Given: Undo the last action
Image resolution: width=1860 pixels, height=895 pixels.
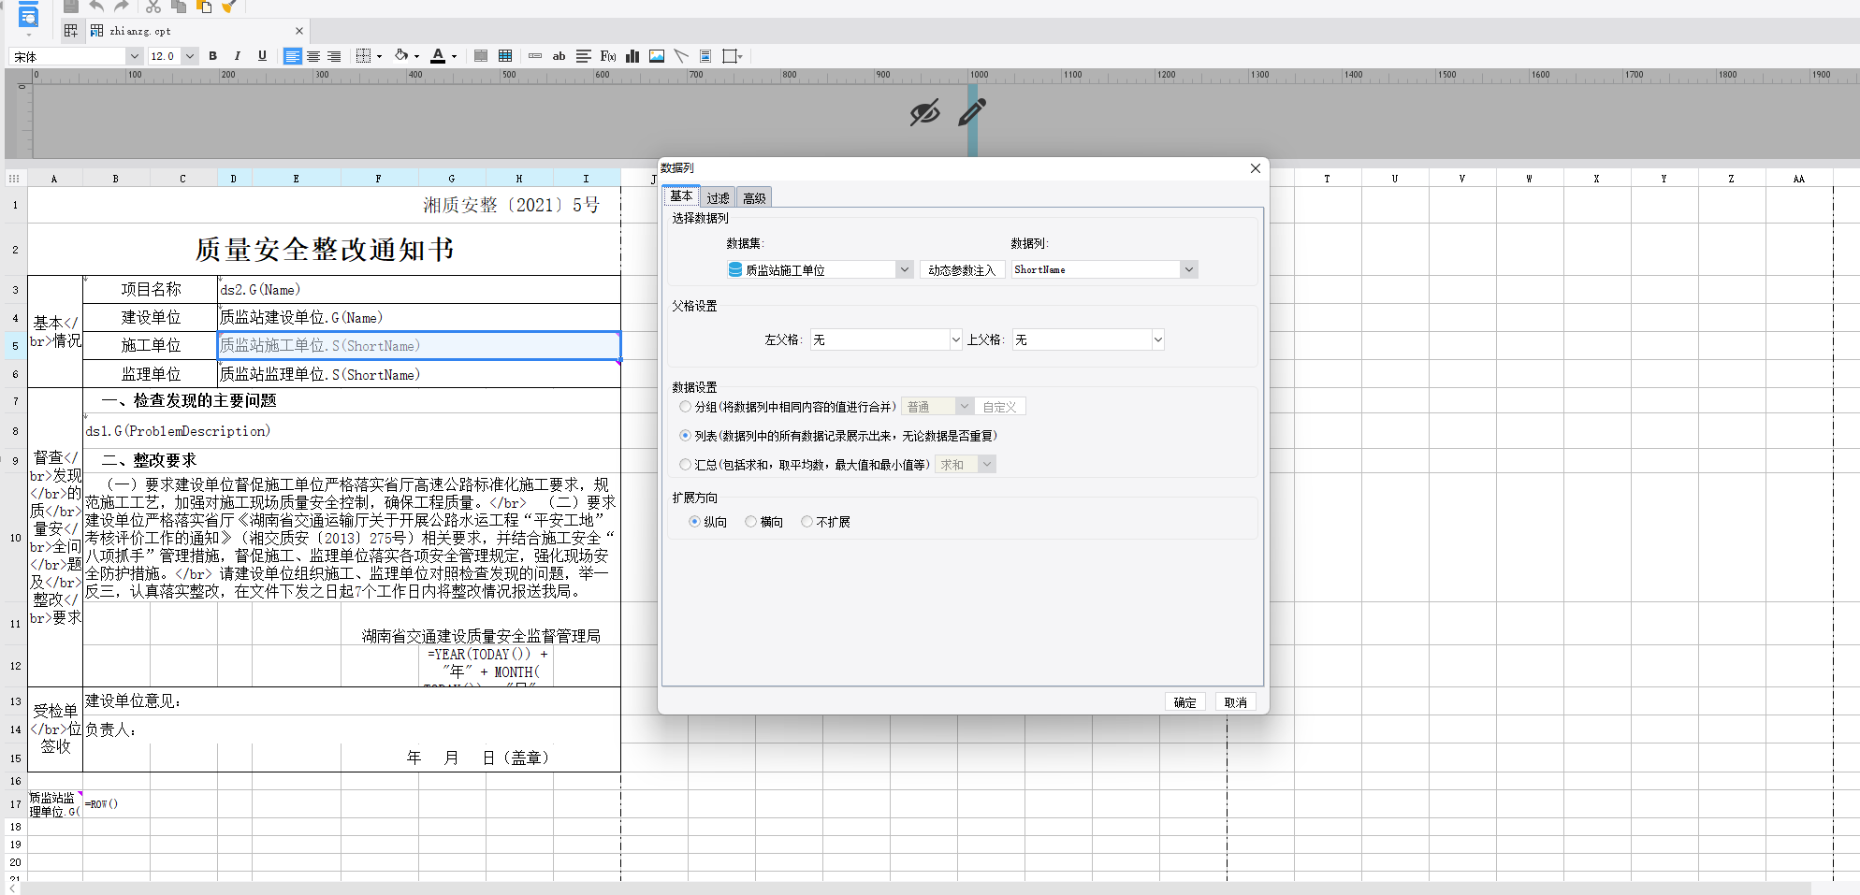Looking at the screenshot, I should [96, 6].
